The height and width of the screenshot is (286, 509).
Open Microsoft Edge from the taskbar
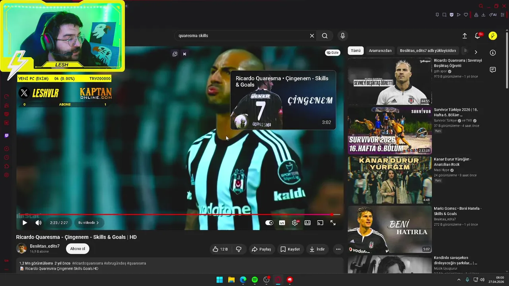[x=243, y=280]
